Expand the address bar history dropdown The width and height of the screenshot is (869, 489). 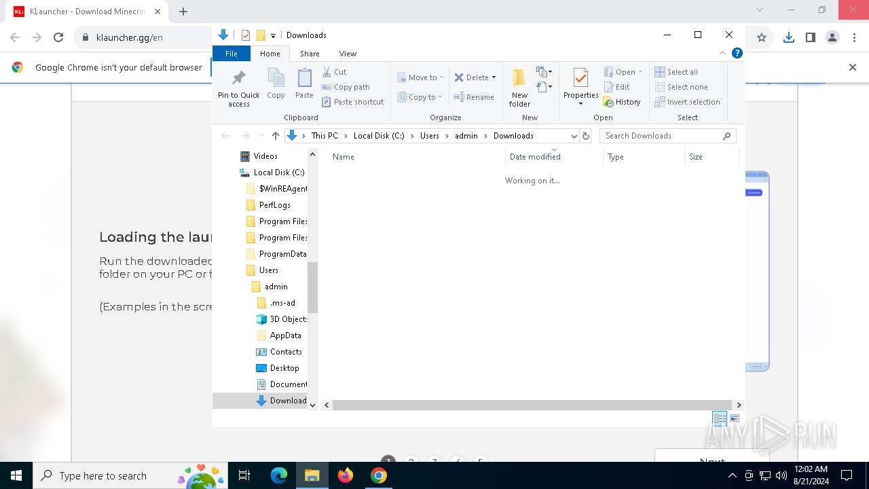pos(574,136)
